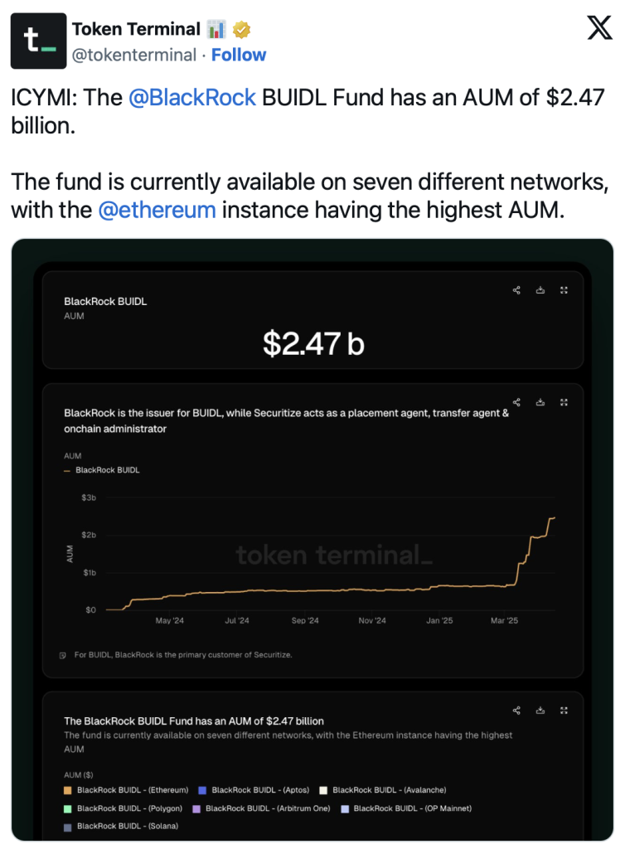The height and width of the screenshot is (849, 625).
Task: Expand the $2.47 b AUM card fullscreen
Action: click(564, 290)
